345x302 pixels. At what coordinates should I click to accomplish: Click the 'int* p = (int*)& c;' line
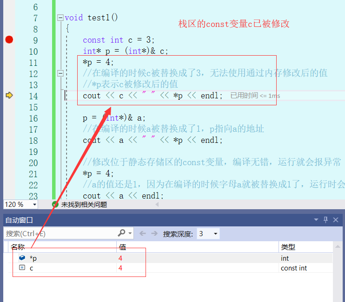(126, 51)
